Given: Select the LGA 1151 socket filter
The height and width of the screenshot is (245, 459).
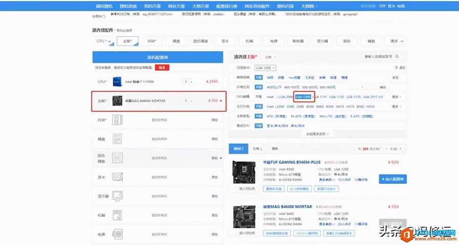Looking at the screenshot, I should click(320, 97).
